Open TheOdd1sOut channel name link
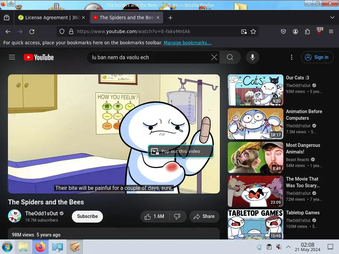 click(41, 213)
